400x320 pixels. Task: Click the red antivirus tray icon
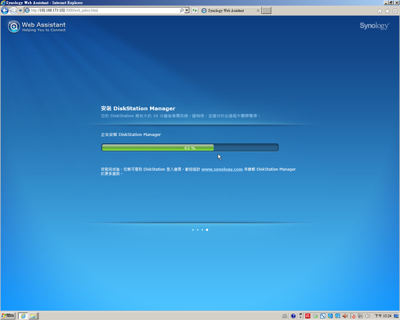point(307,316)
